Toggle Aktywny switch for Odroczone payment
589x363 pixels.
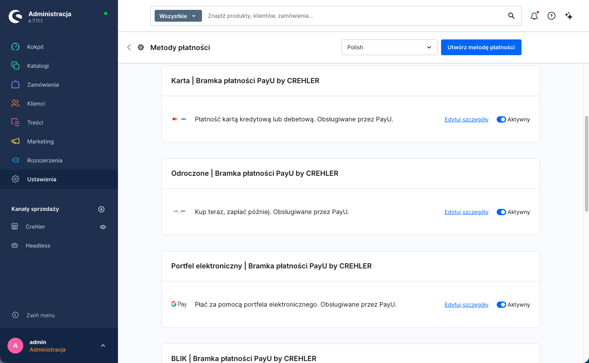point(501,212)
